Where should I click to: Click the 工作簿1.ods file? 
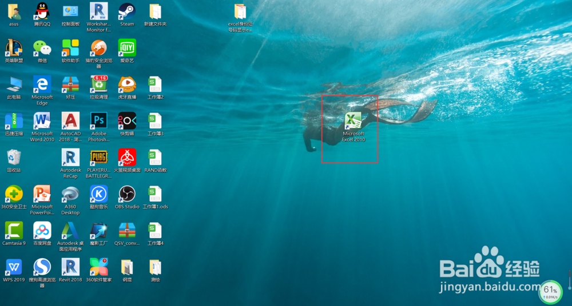click(156, 197)
